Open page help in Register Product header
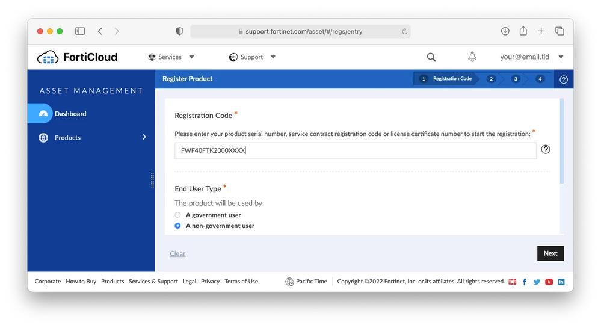Viewport: 601px width, 328px height. [x=564, y=79]
